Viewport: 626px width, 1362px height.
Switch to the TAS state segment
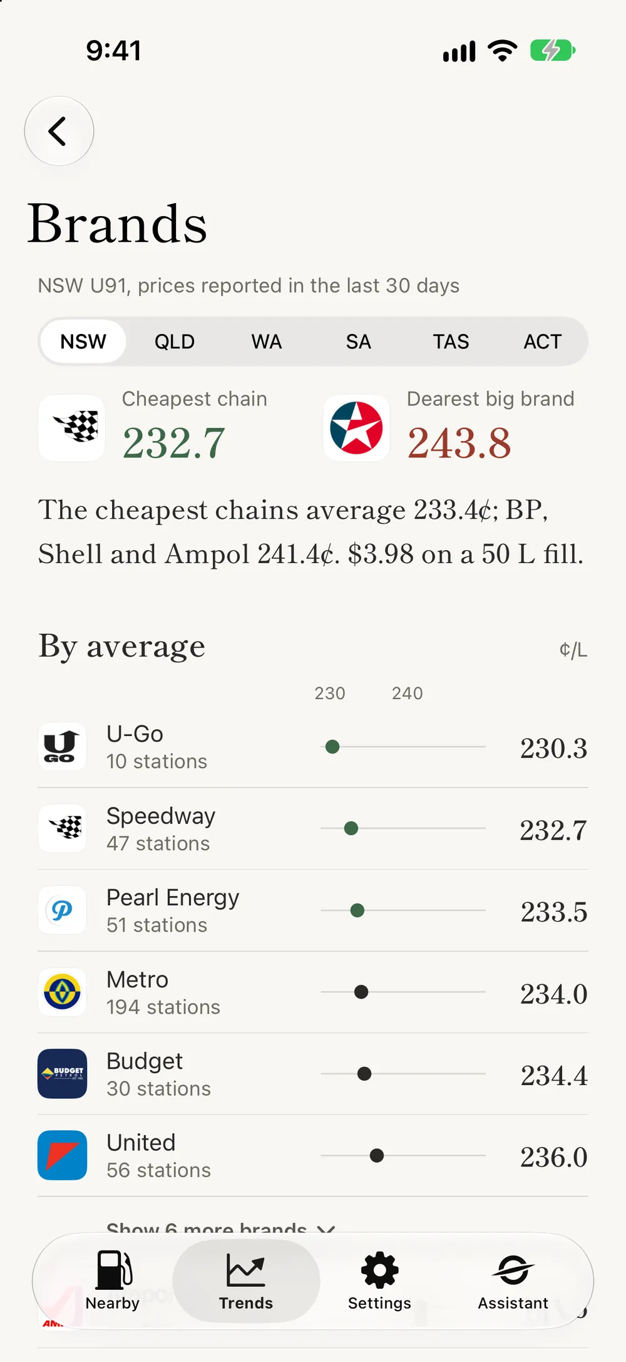point(451,341)
